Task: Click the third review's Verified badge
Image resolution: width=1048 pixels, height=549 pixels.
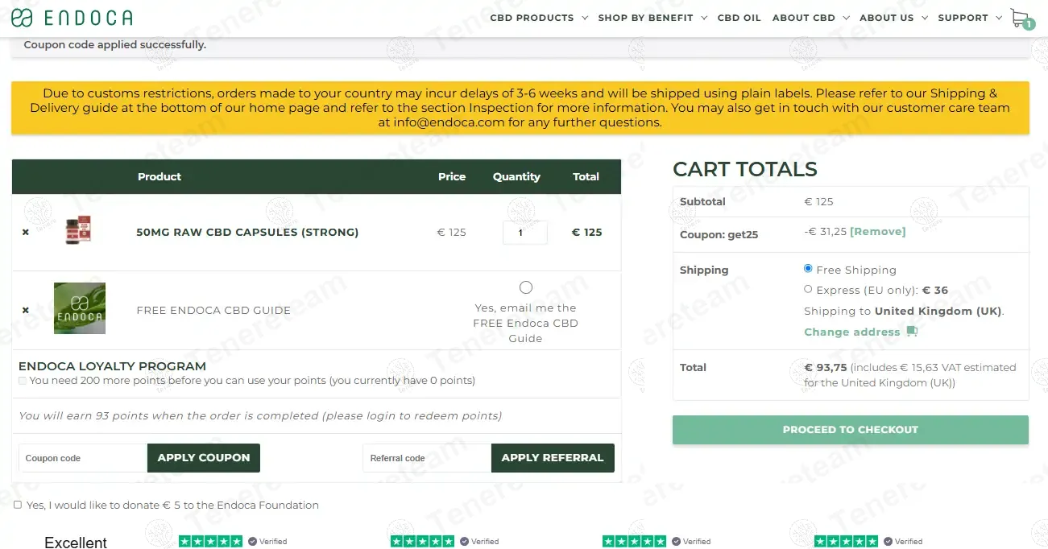Action: (x=691, y=542)
